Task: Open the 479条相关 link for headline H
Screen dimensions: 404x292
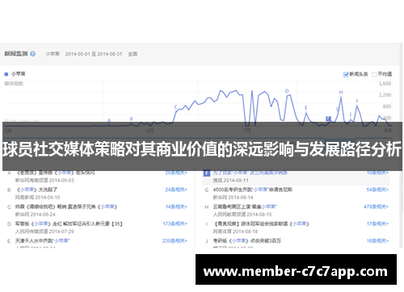Action: coord(376,206)
